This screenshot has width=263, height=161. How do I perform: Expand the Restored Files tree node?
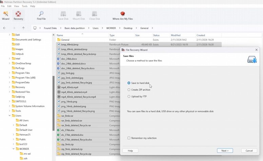coord(9,92)
